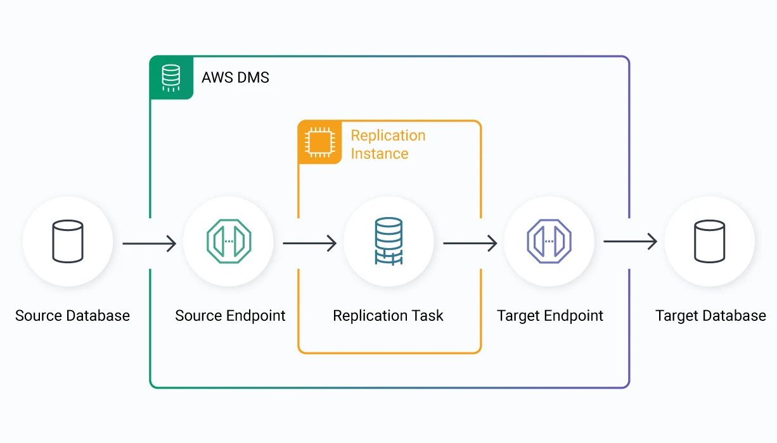777x443 pixels.
Task: Click the Target Endpoint purple octagon icon
Action: [549, 241]
